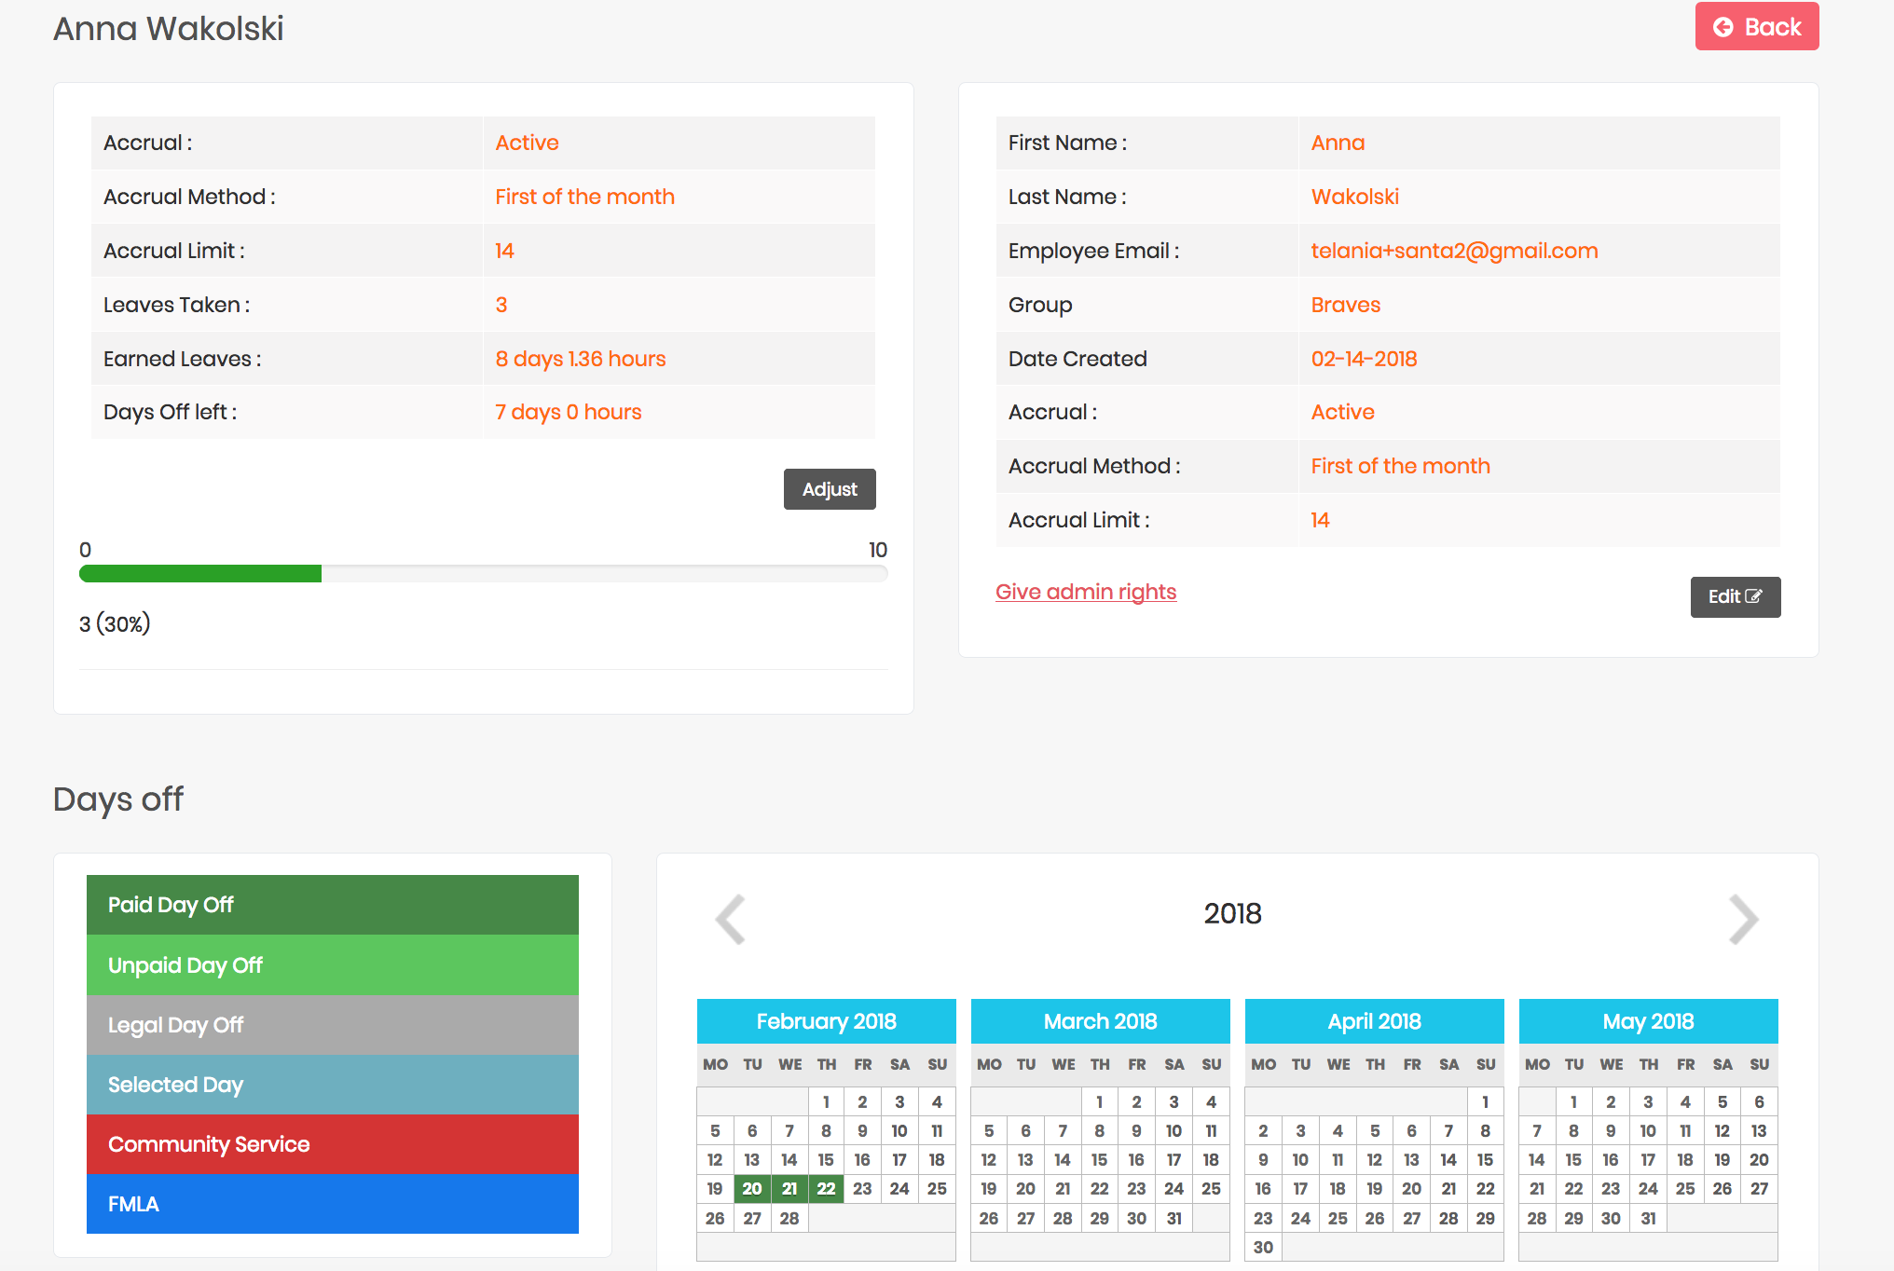Toggle February 20 highlighted day off
This screenshot has height=1271, width=1894.
[752, 1188]
